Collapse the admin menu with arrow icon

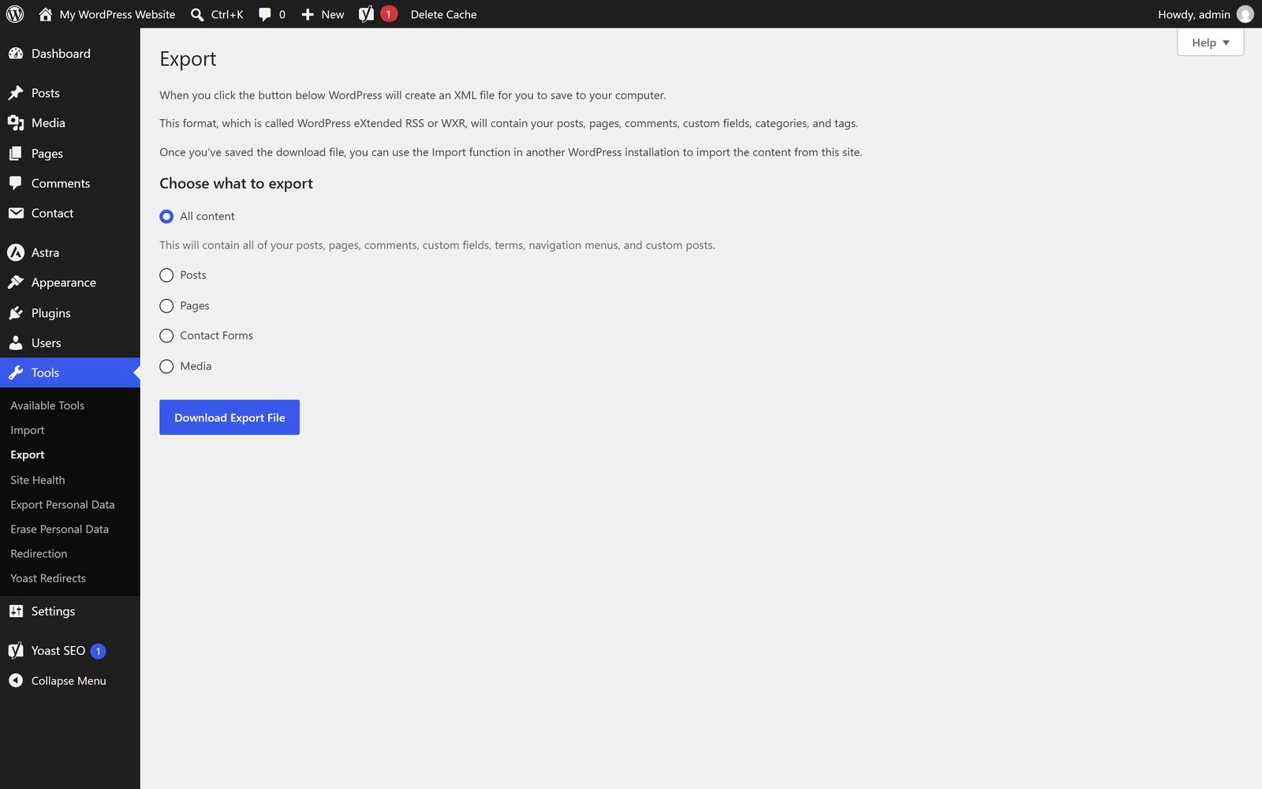click(16, 681)
